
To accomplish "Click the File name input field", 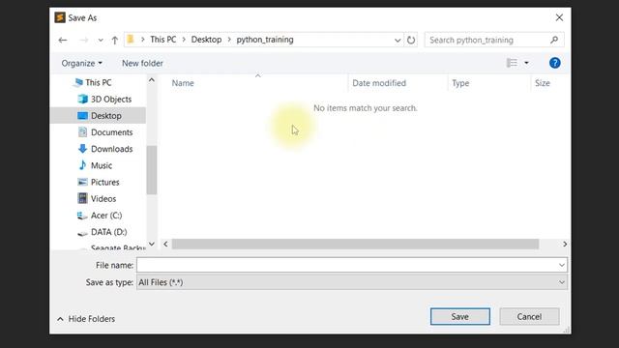I will coord(347,265).
